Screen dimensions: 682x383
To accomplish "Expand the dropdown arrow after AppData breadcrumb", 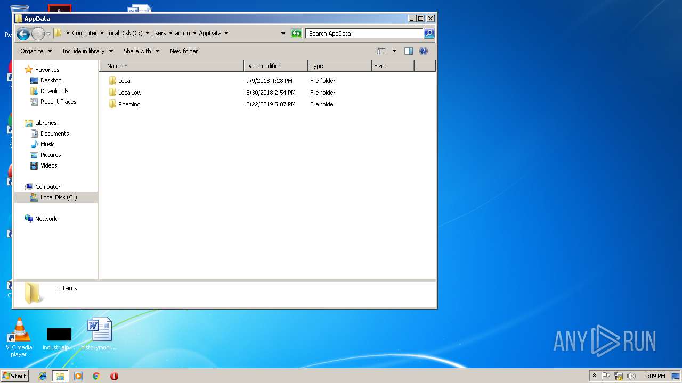I will 226,33.
